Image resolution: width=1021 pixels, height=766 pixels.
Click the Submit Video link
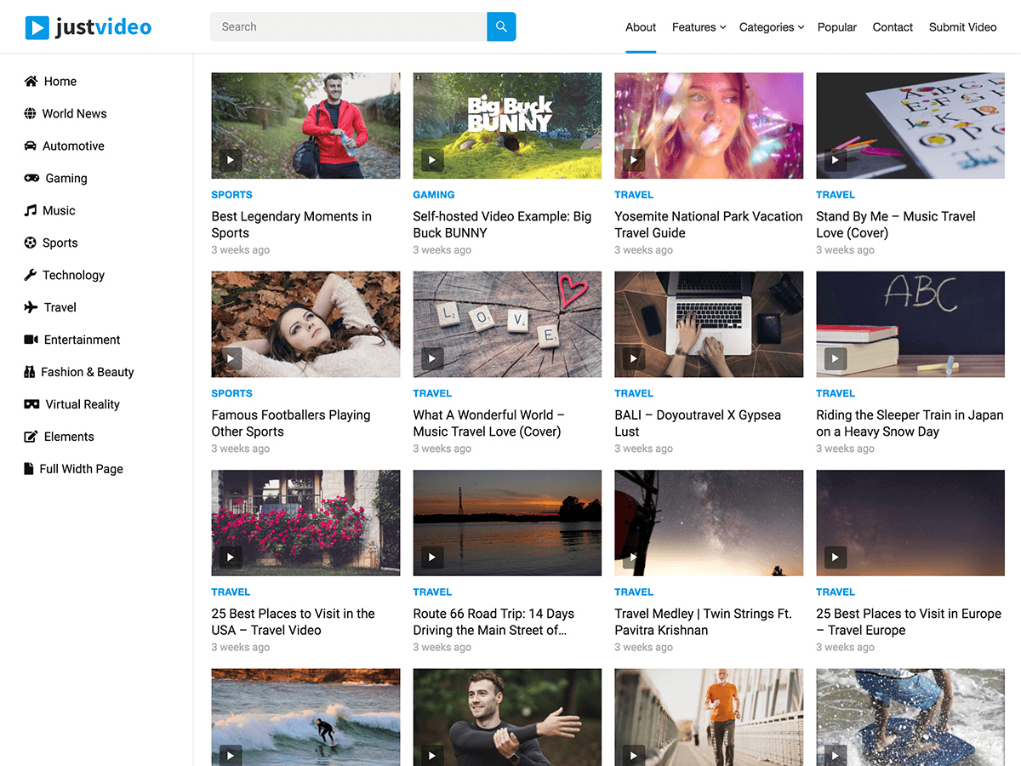962,26
